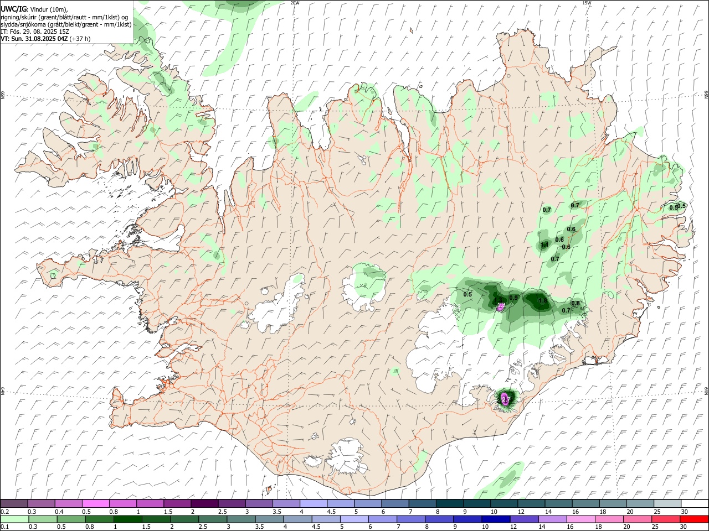Pick the orchid swatch between 0.4 and 0.5
709x531 pixels.
pos(69,503)
